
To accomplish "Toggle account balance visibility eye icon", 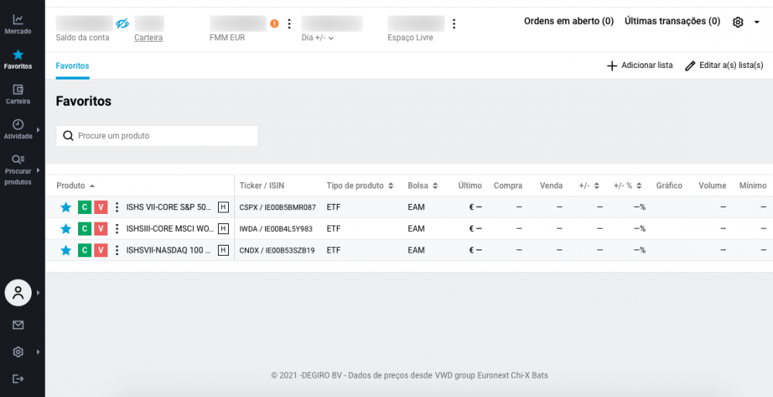I will point(122,24).
